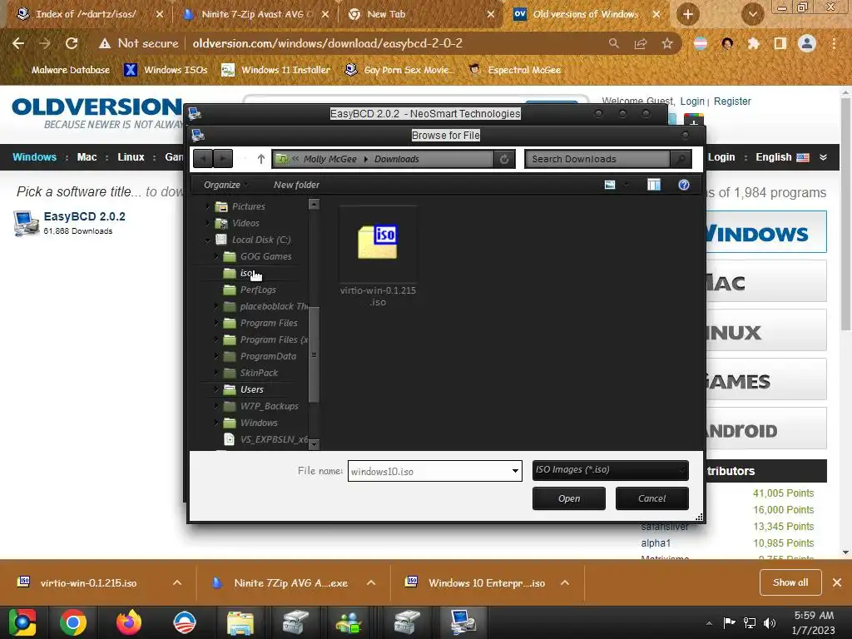Expand the Windows folder node
This screenshot has width=852, height=639.
pyautogui.click(x=215, y=422)
